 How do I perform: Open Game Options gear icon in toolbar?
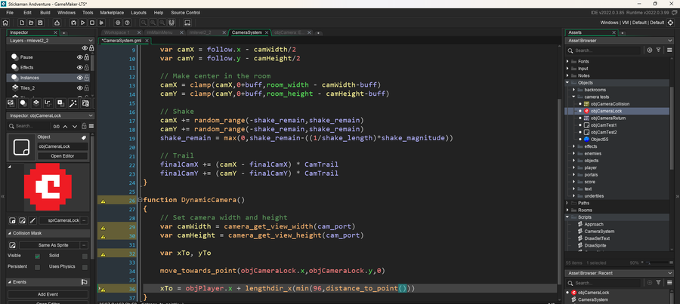pyautogui.click(x=118, y=23)
